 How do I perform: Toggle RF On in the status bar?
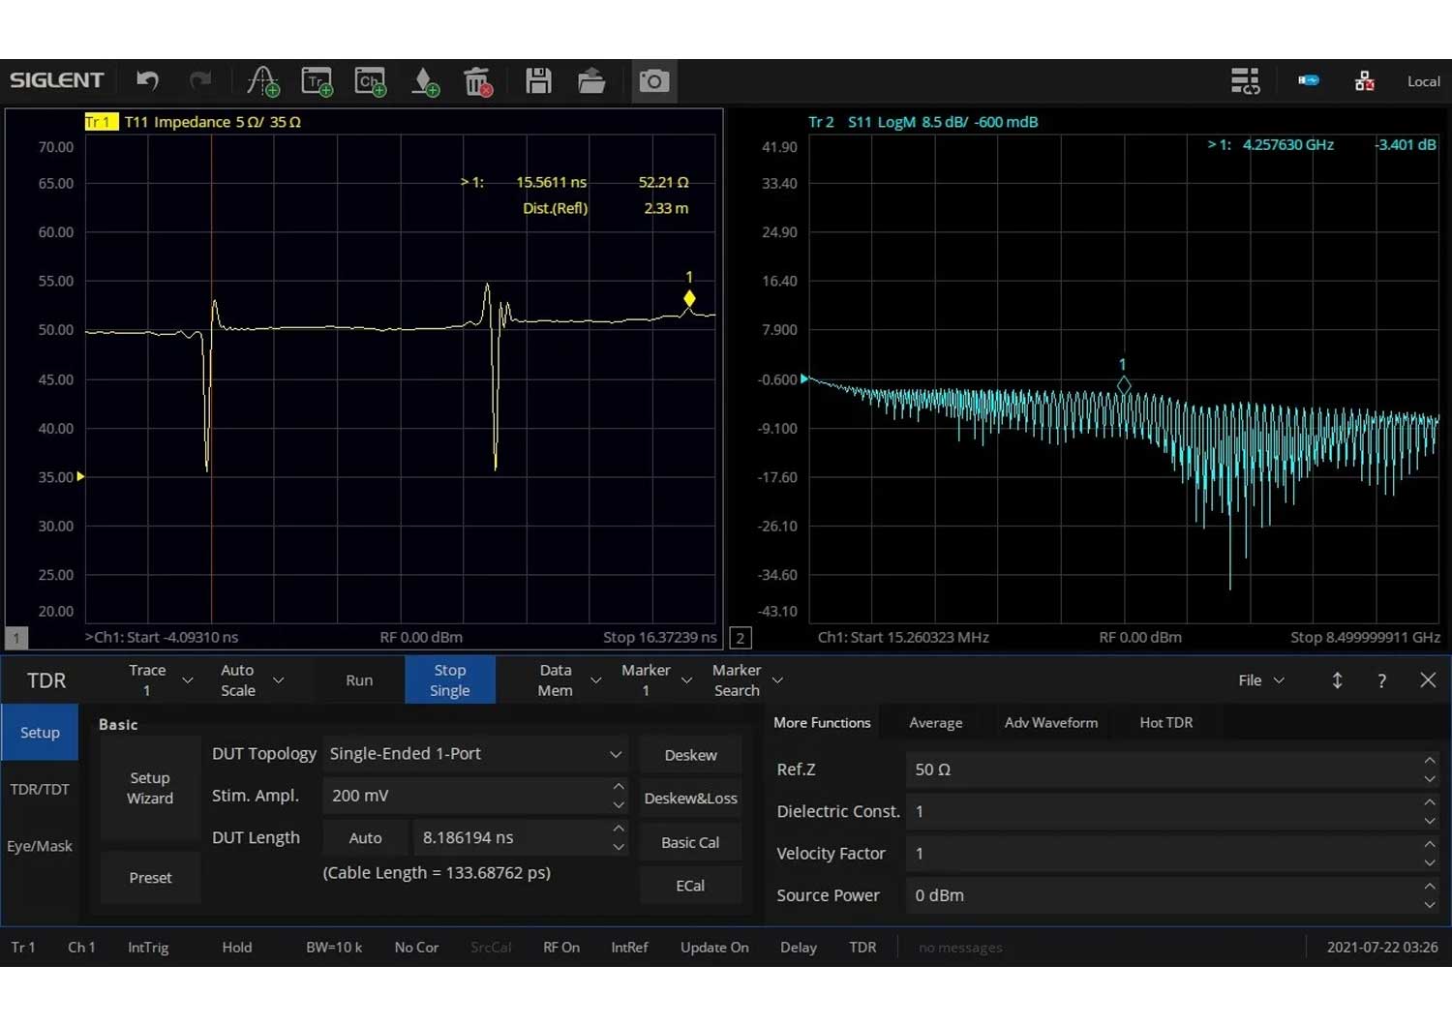coord(561,947)
